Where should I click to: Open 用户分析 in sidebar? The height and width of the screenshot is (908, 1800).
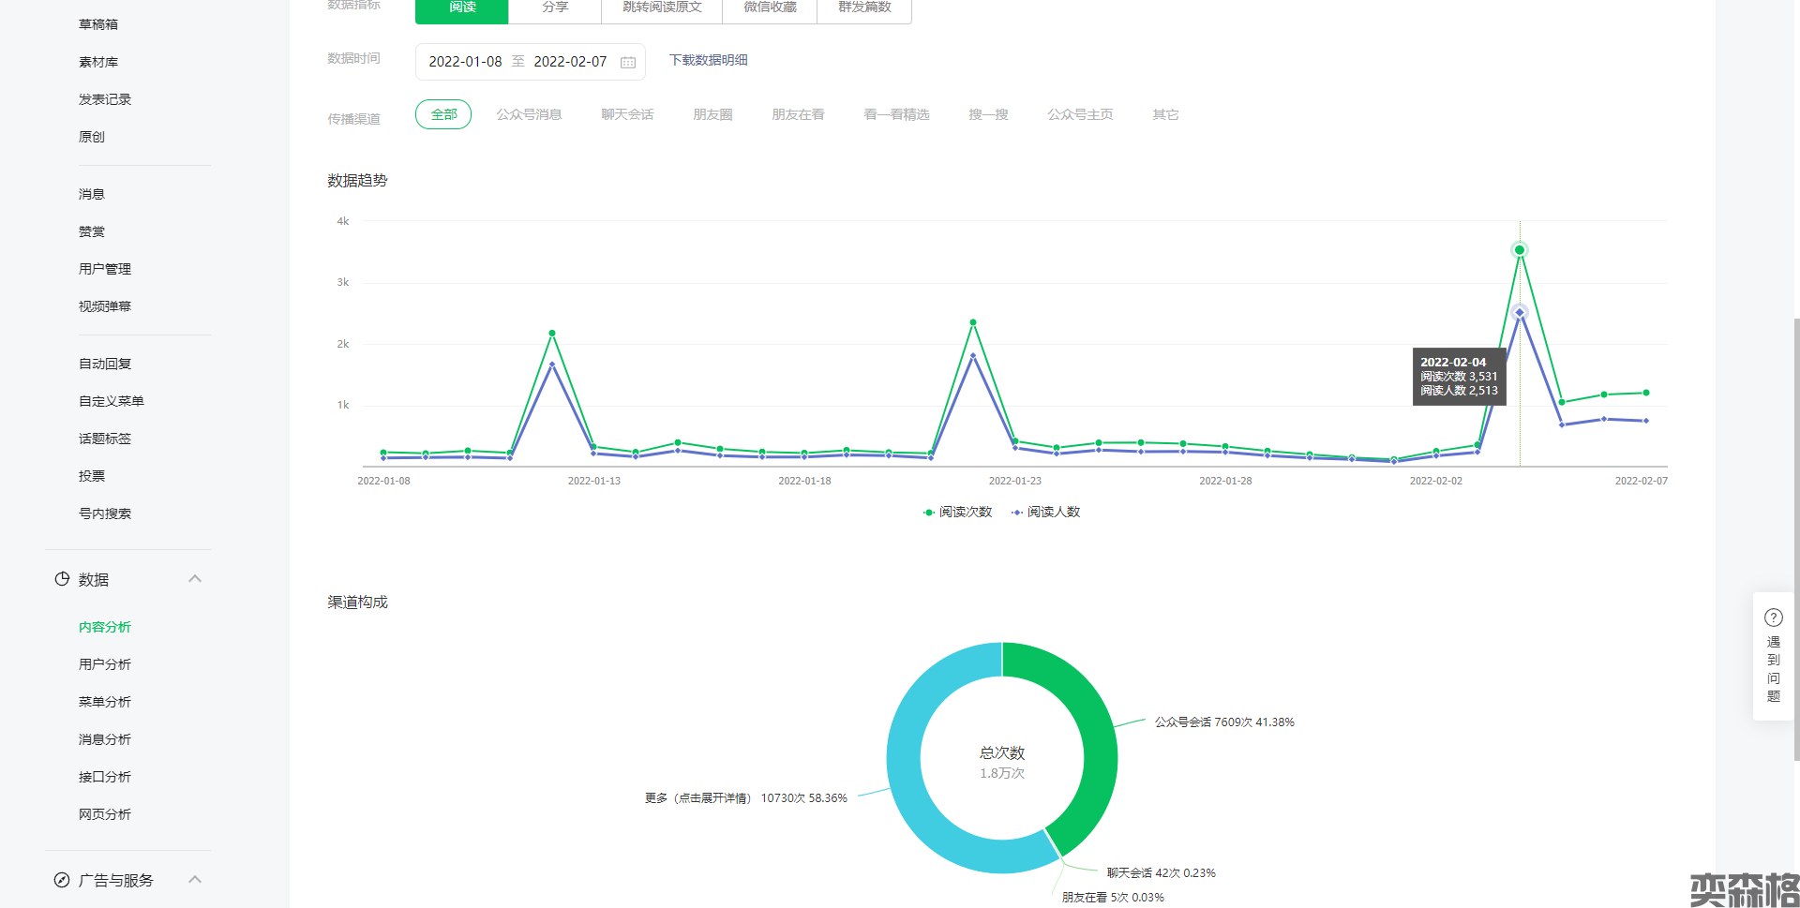[x=105, y=664]
